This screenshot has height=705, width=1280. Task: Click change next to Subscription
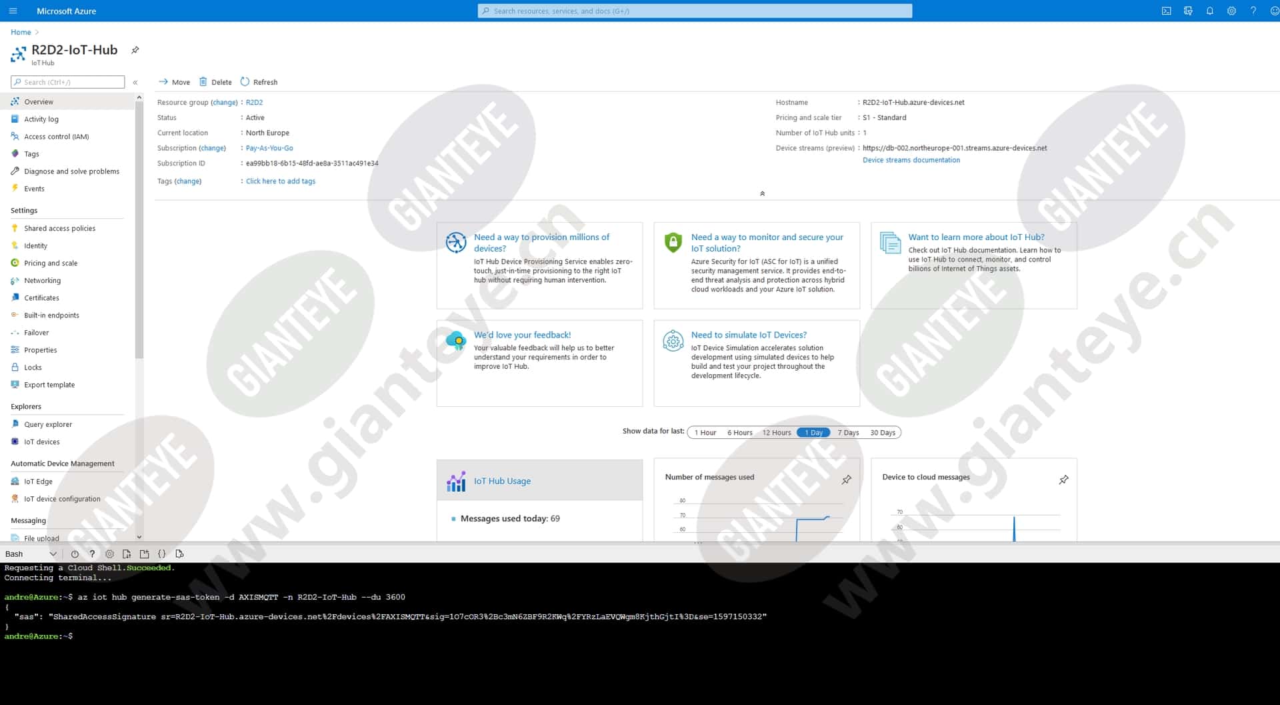212,148
